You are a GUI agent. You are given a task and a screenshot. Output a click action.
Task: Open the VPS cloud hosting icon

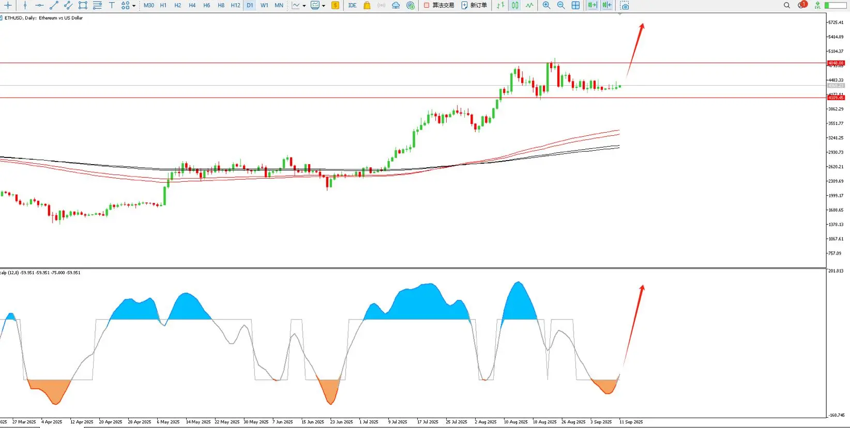pyautogui.click(x=396, y=5)
